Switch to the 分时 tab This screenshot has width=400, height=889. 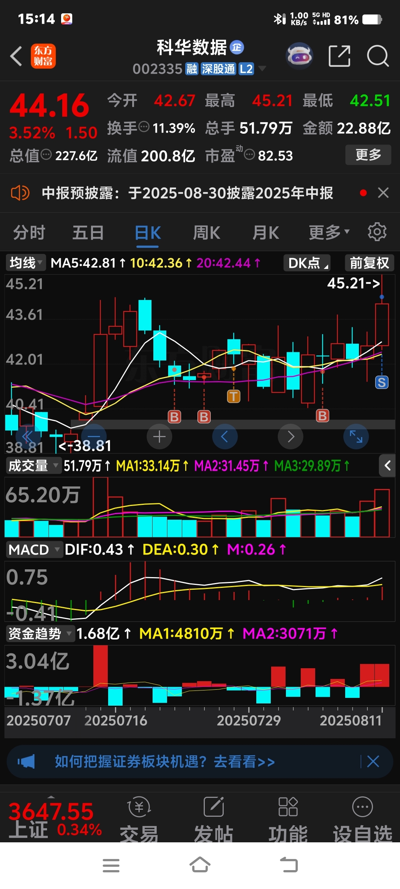click(29, 233)
